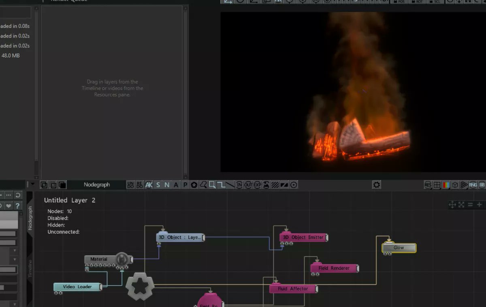
Task: Select the Field Renderer node
Action: [x=334, y=268]
